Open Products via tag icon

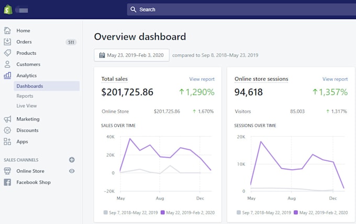(x=7, y=53)
